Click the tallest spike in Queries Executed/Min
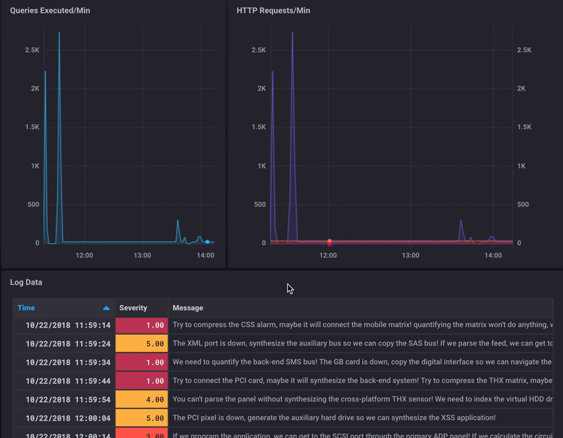Image resolution: width=563 pixels, height=438 pixels. pos(58,33)
